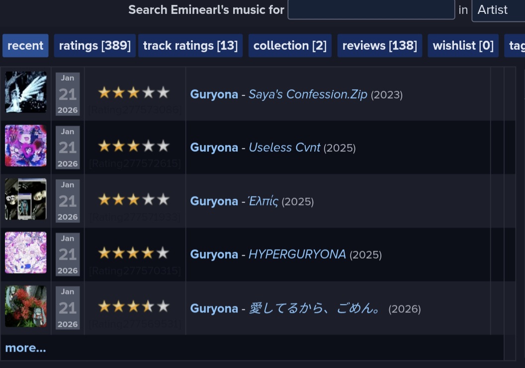Go to the collection [2] tab

(x=290, y=46)
